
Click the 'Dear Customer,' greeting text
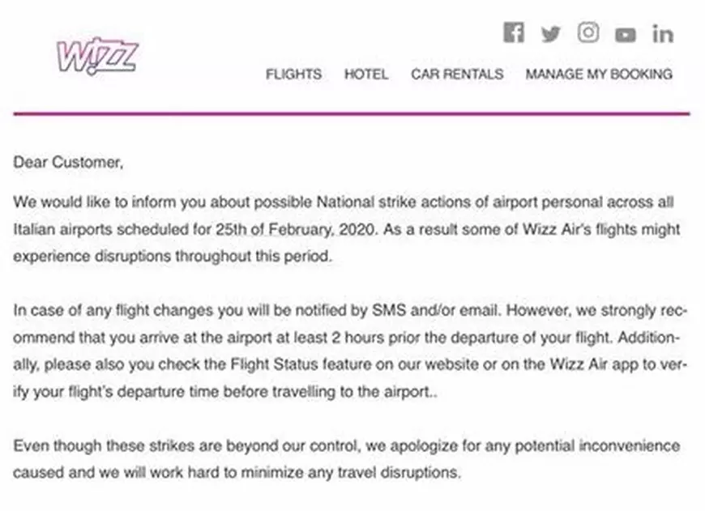[69, 163]
